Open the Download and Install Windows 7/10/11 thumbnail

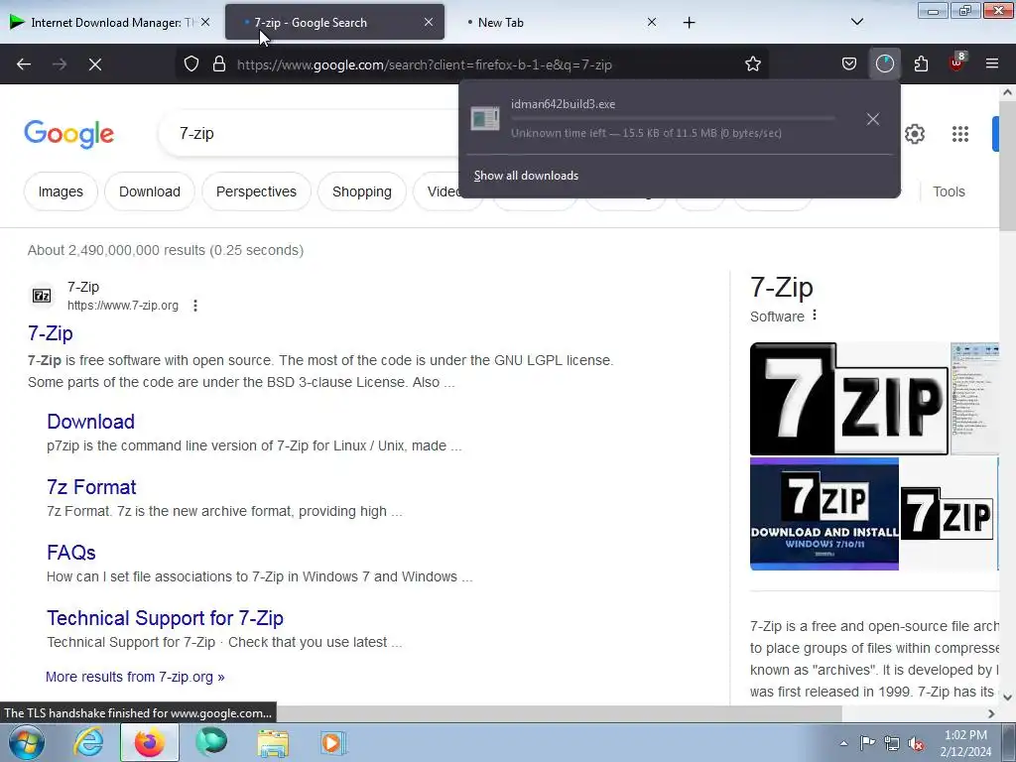(x=825, y=514)
